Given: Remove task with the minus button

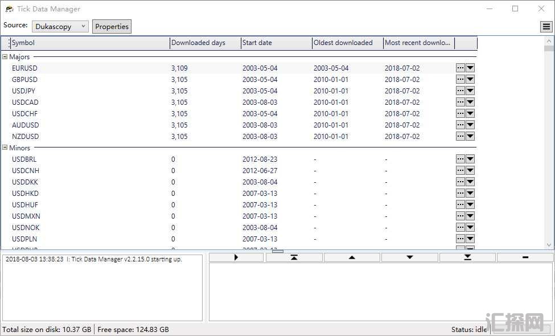Looking at the screenshot, I should pos(525,257).
